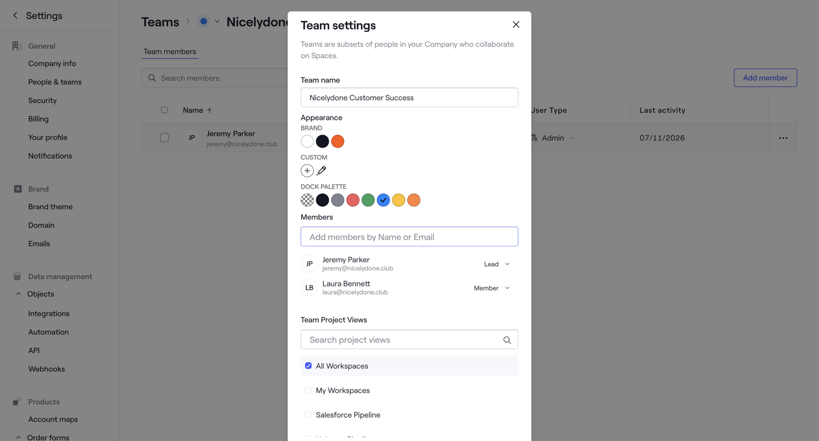Open the Webhooks settings page
This screenshot has width=819, height=441.
(47, 368)
